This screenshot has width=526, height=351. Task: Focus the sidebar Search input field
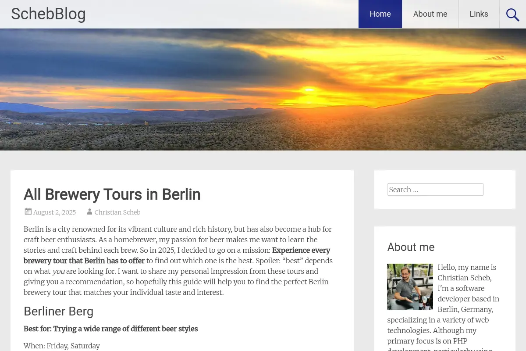tap(435, 190)
